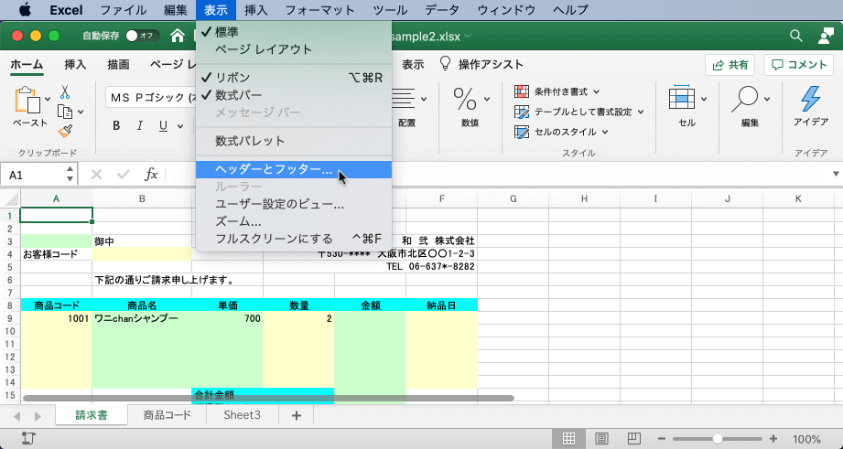843x449 pixels.
Task: Open the Apple menu
Action: tap(24, 10)
